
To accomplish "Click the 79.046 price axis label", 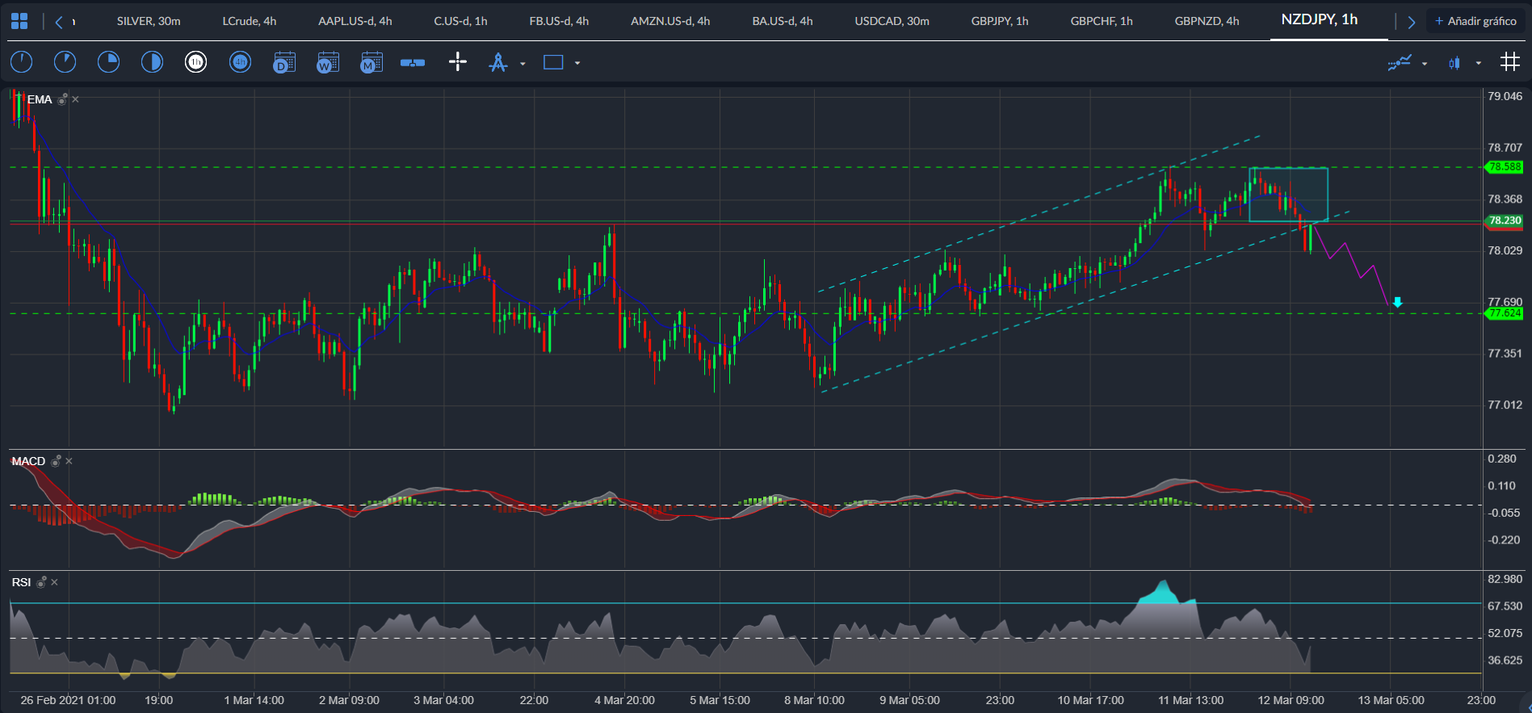I will pos(1505,96).
